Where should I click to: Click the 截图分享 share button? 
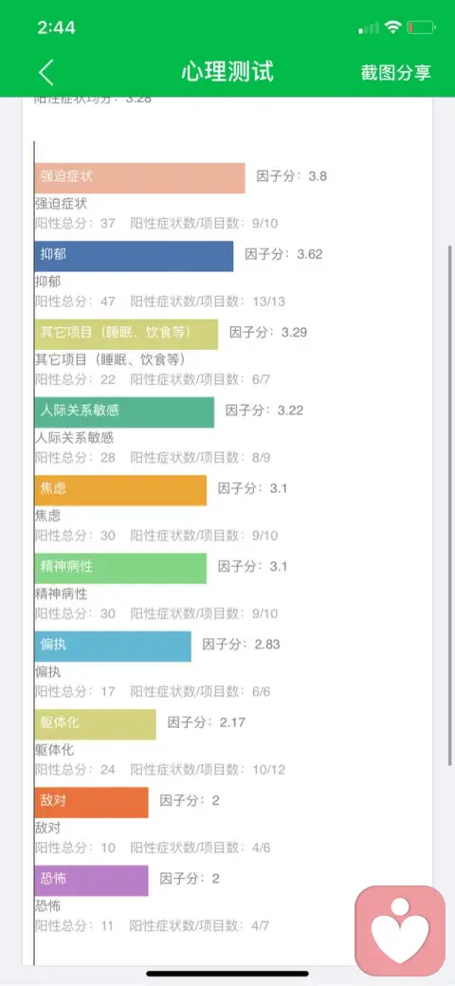click(396, 72)
